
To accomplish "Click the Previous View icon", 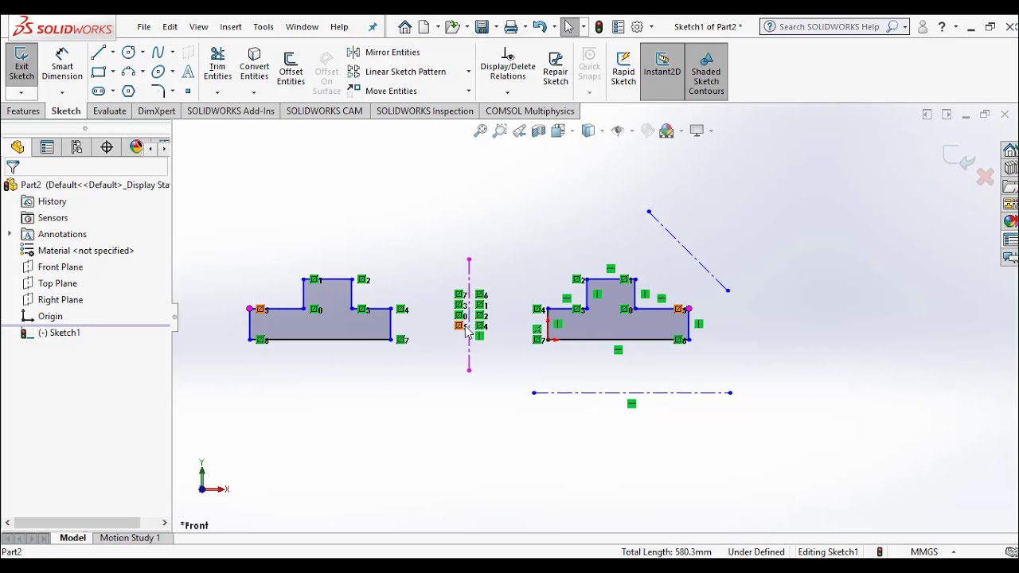I will pyautogui.click(x=519, y=131).
